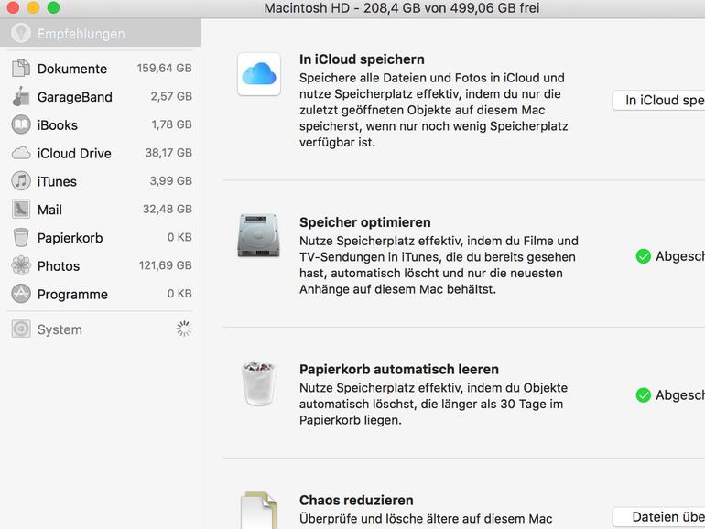This screenshot has width=705, height=529.
Task: Click the 121,69 GB Photos size
Action: click(x=166, y=265)
